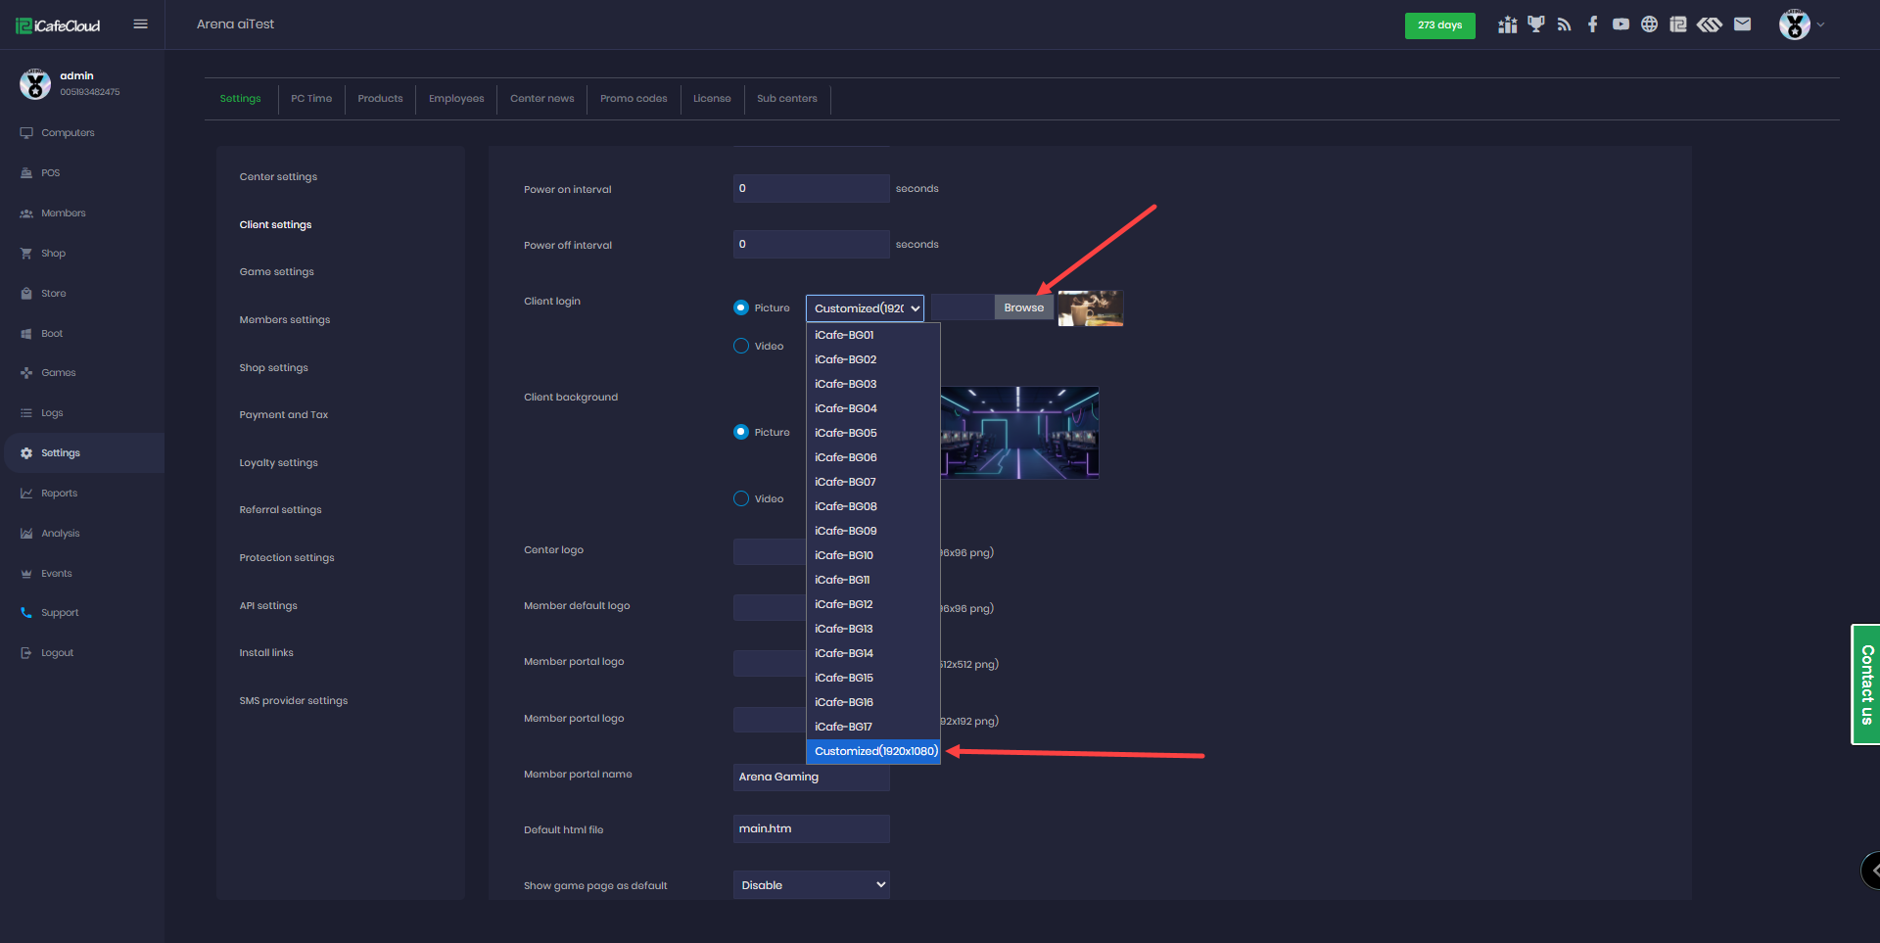
Task: Select Picture radio for Client background
Action: 741,432
